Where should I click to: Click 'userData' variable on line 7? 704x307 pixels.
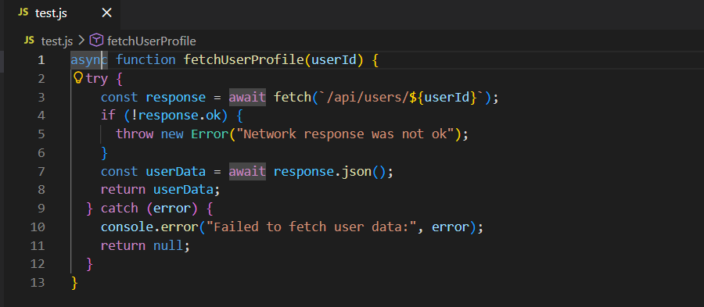point(176,172)
